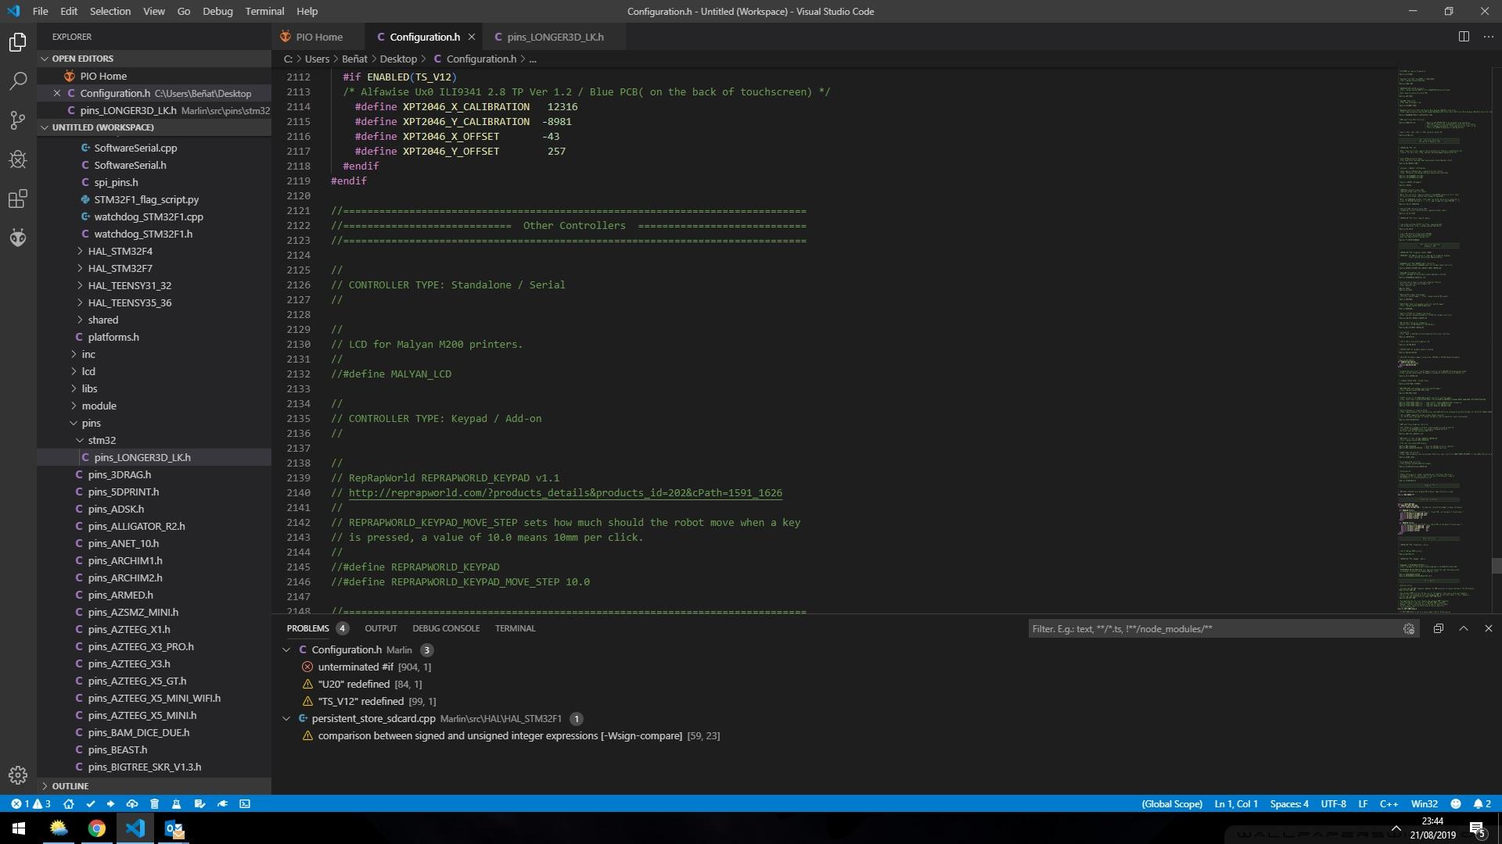
Task: Open the reprapworld.com link in code
Action: tap(565, 492)
